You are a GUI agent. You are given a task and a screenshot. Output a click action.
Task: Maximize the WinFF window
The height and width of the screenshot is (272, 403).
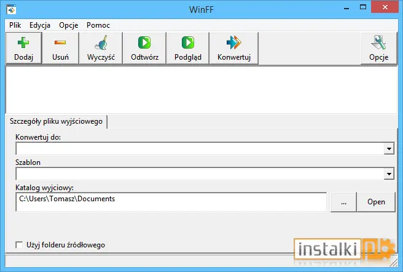[x=363, y=7]
